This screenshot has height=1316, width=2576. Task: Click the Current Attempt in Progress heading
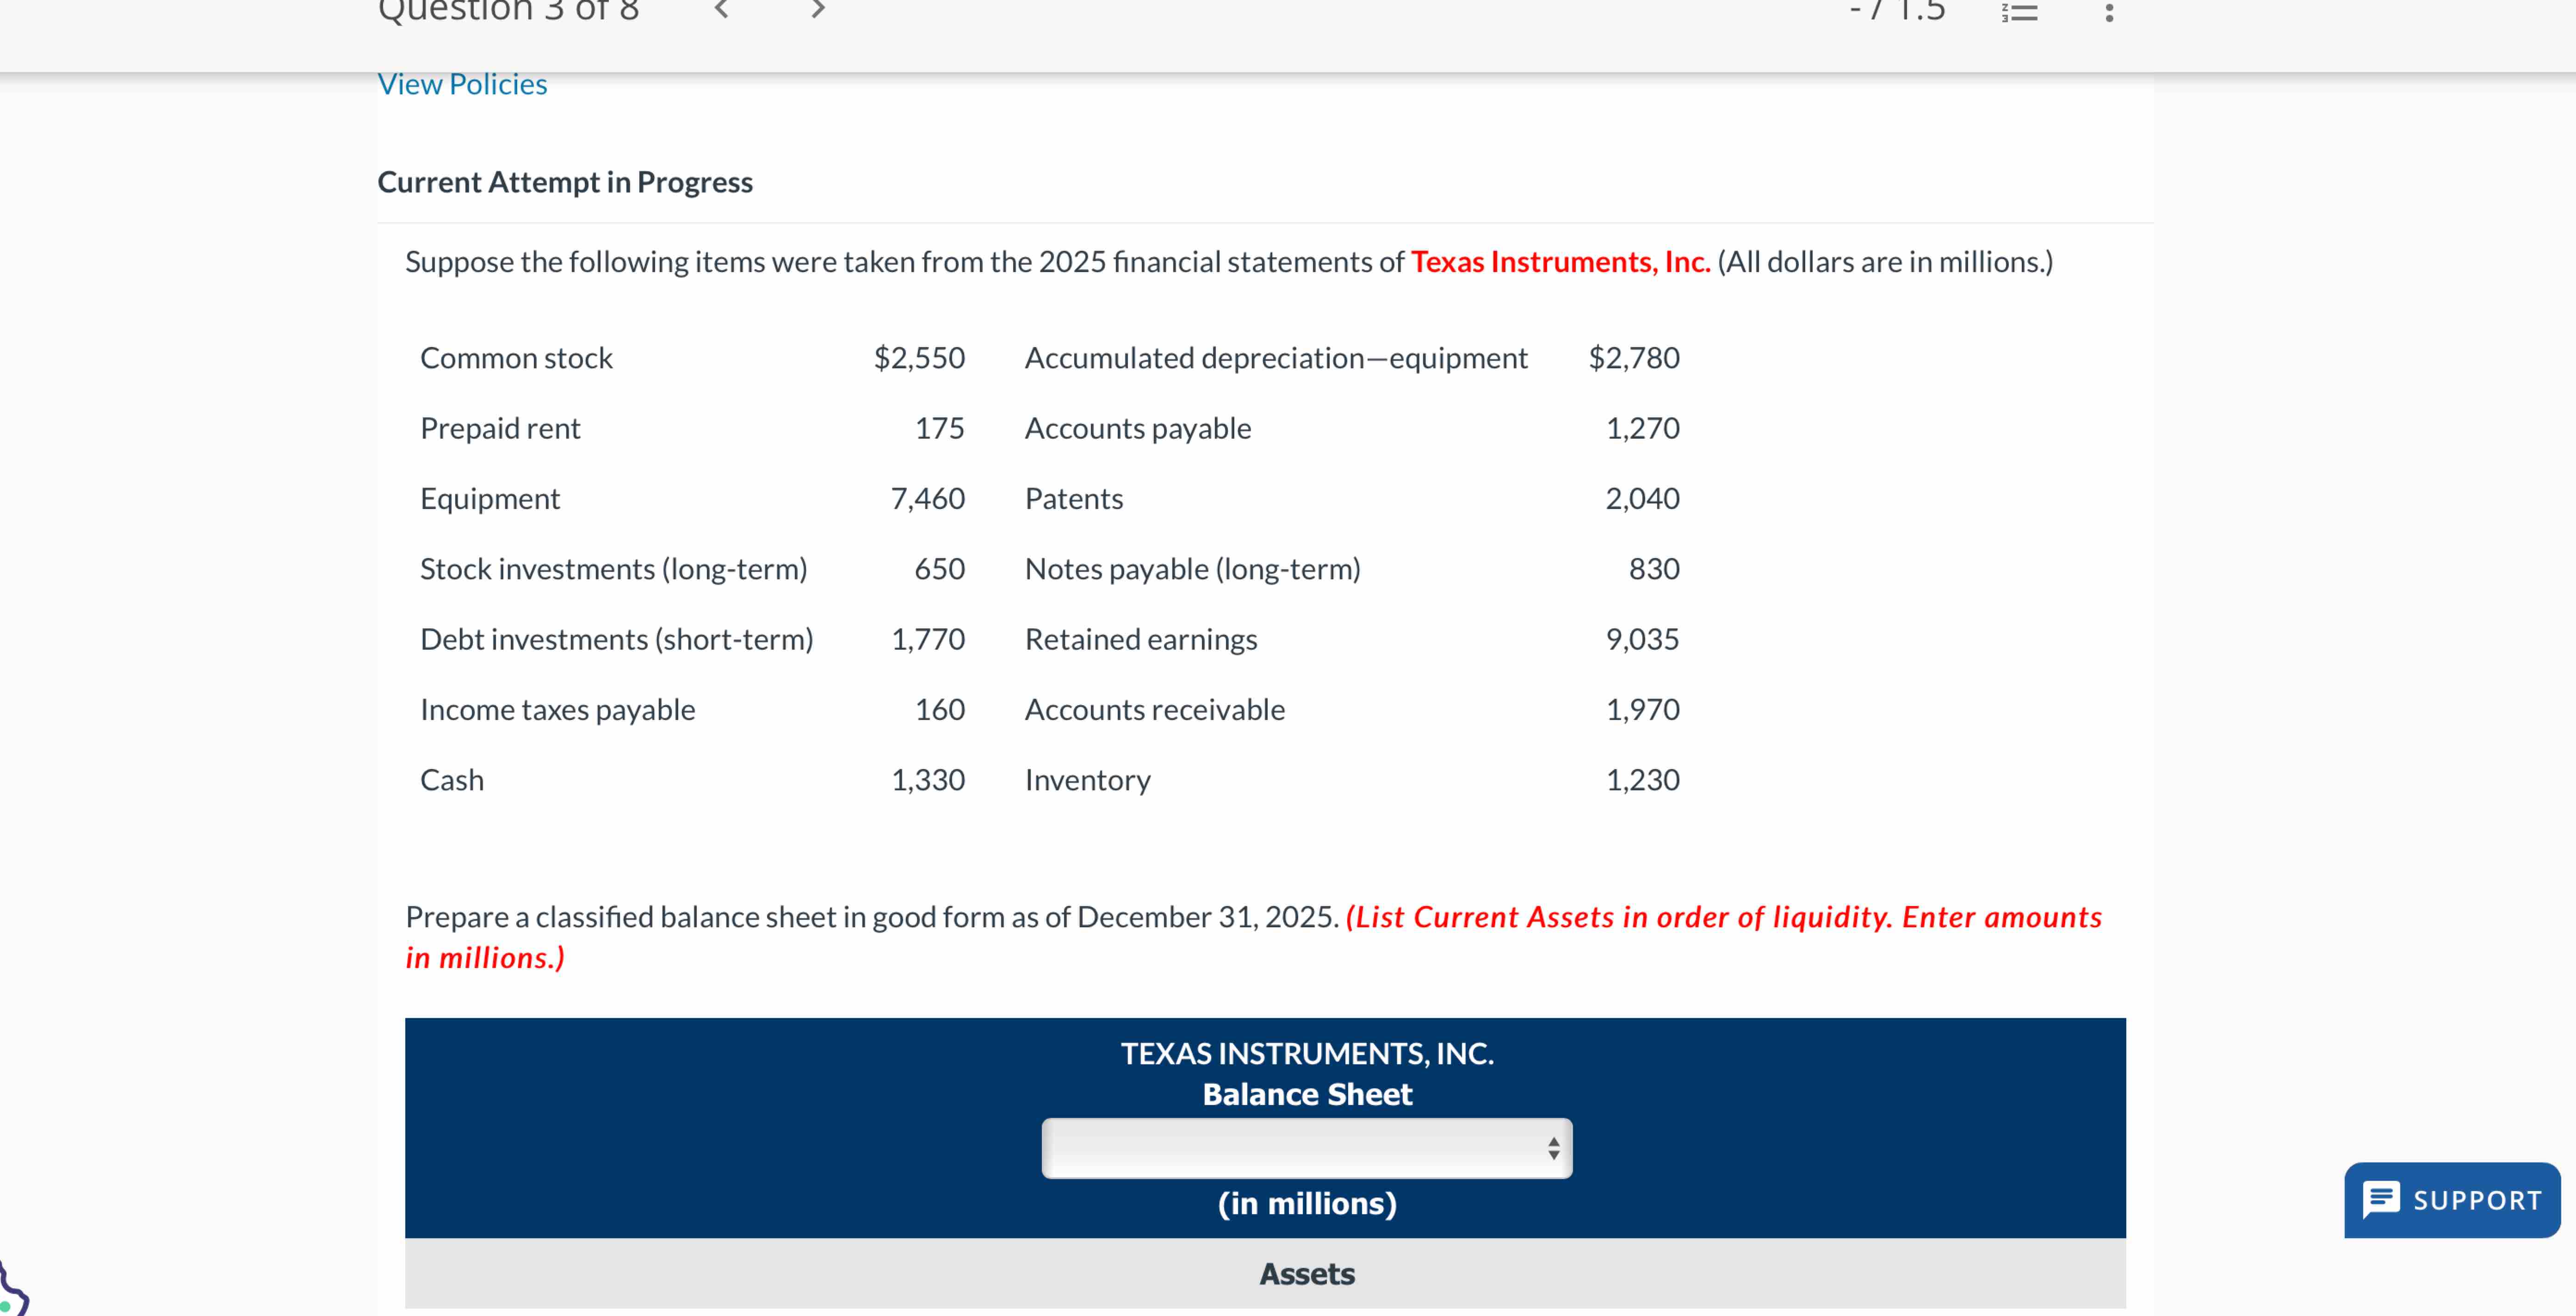click(565, 182)
